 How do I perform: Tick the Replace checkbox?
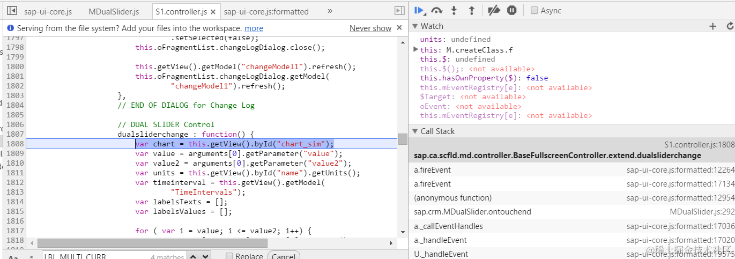[x=229, y=256]
